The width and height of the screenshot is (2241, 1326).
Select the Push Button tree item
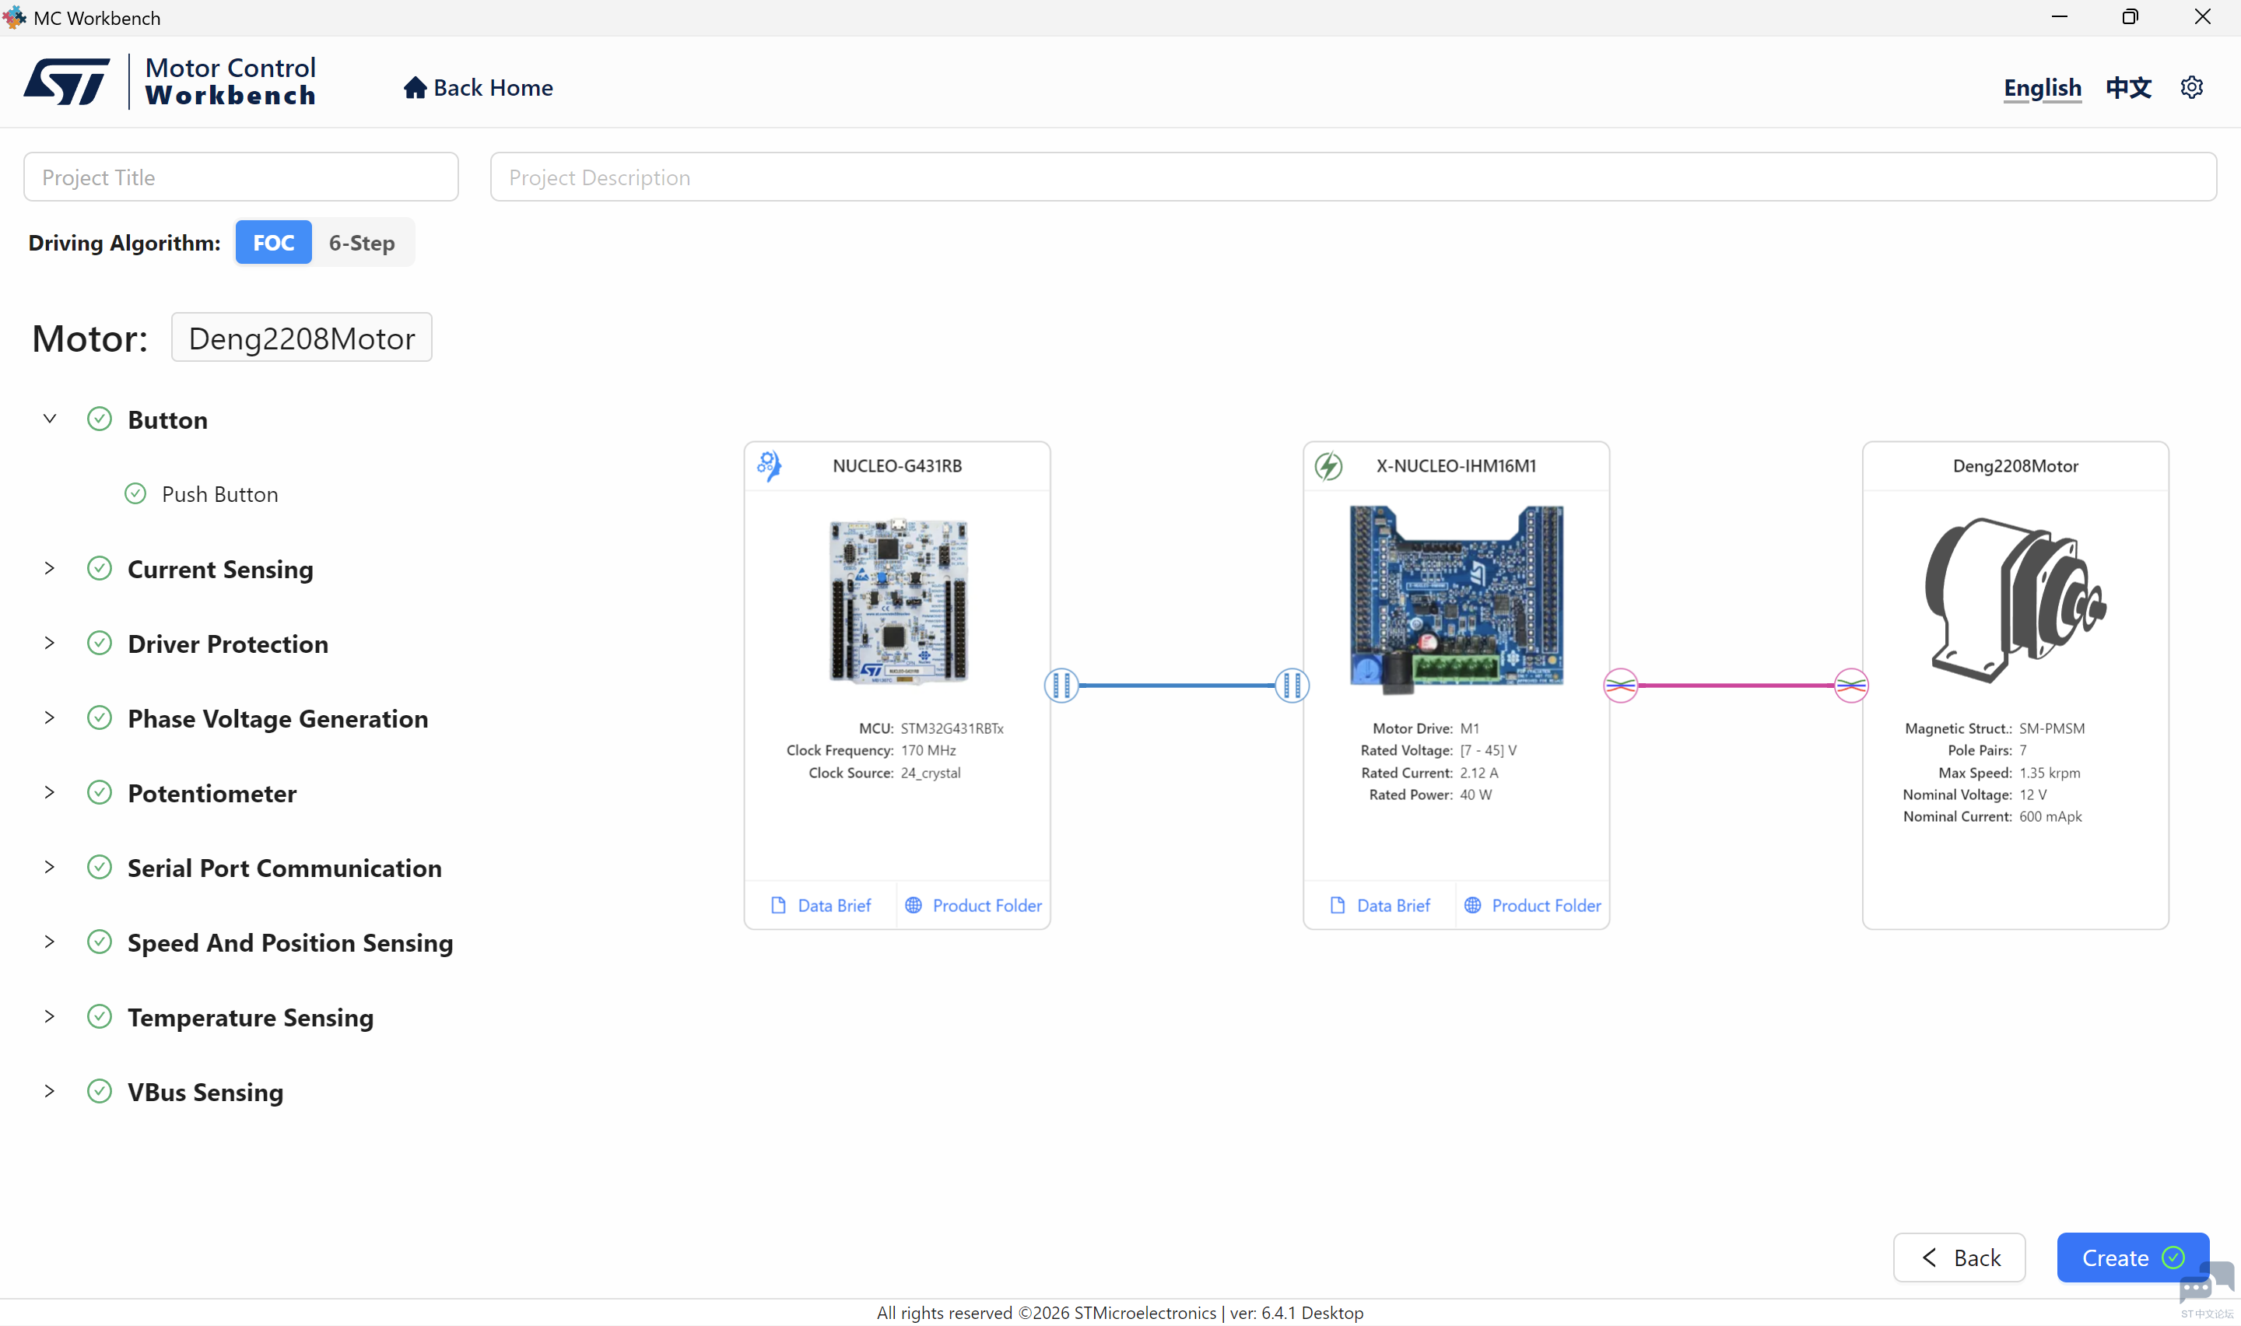tap(219, 494)
